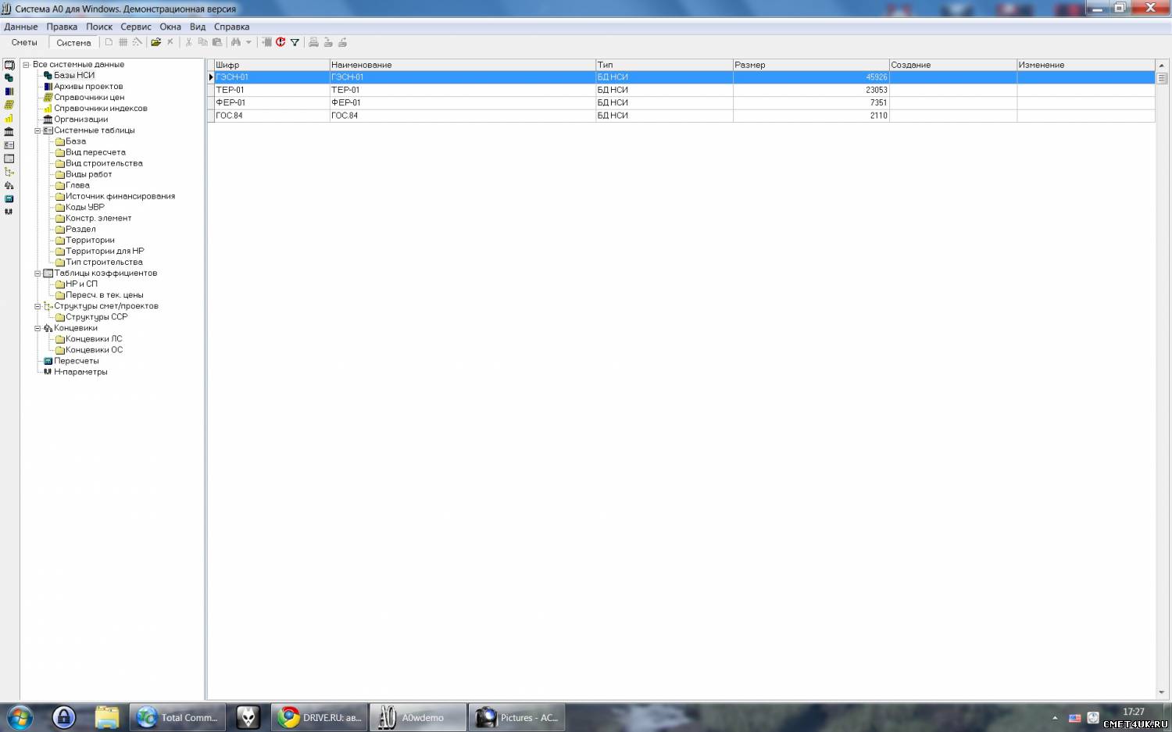The width and height of the screenshot is (1172, 732).
Task: Select the Система tab
Action: click(73, 43)
